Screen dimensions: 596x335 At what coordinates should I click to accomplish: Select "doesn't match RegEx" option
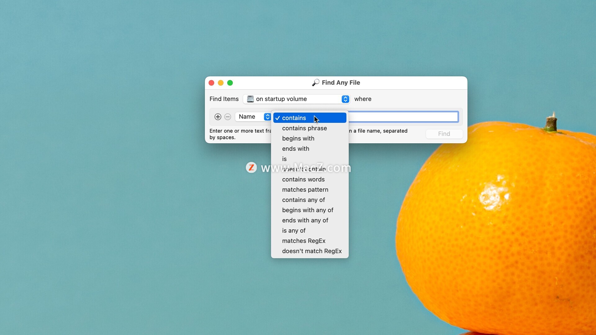click(309, 251)
